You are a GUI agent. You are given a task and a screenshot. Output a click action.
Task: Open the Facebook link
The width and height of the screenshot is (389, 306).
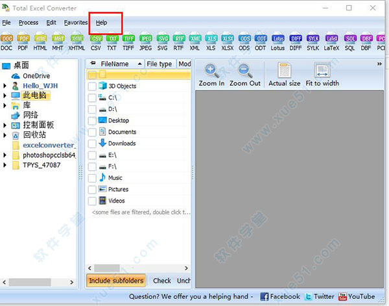coord(280,296)
